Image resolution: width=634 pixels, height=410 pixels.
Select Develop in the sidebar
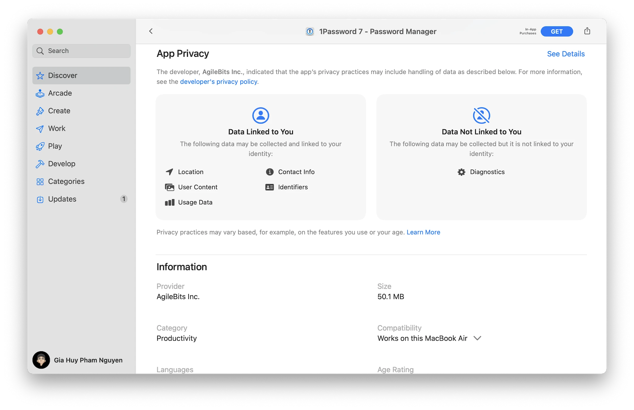pos(81,164)
